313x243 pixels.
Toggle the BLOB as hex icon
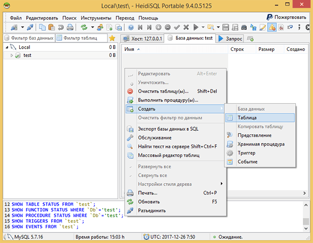point(281,27)
